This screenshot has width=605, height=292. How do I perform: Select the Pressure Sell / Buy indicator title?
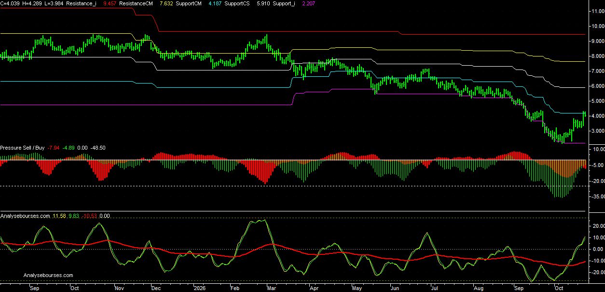[x=23, y=148]
